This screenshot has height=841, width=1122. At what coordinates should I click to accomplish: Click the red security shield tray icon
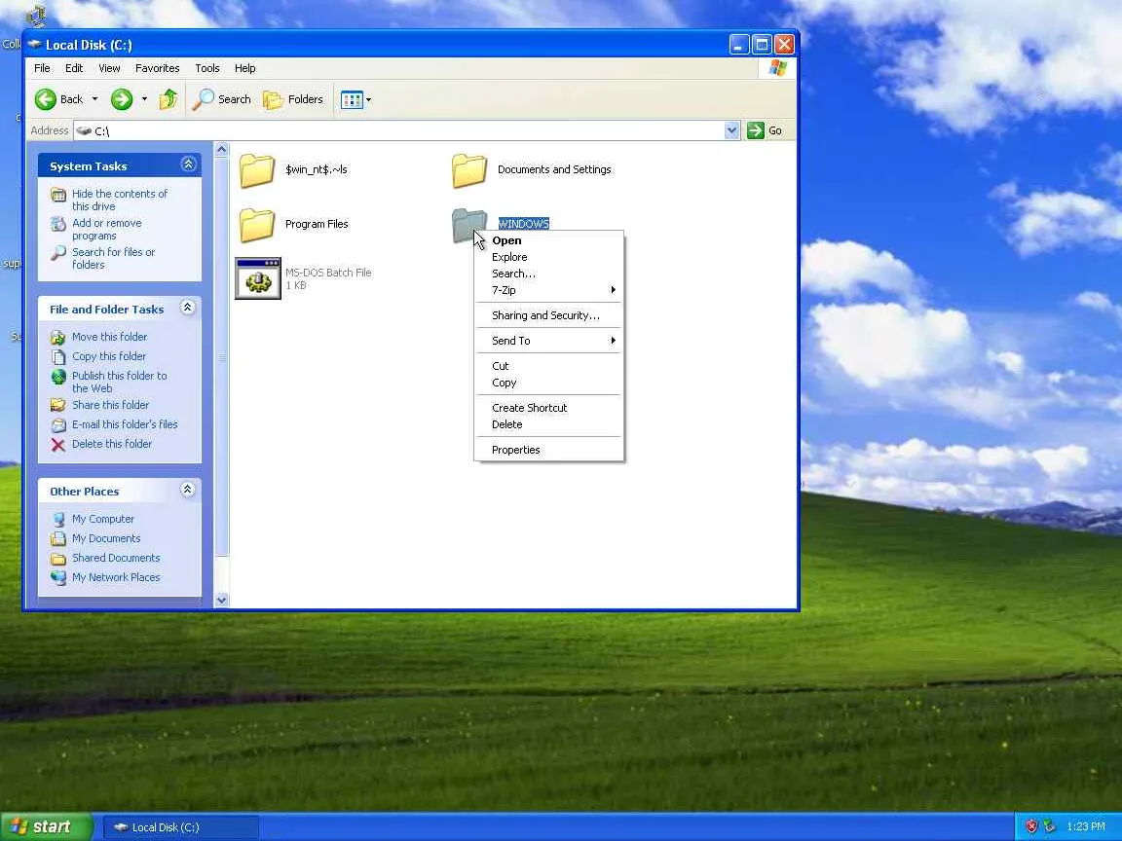point(1031,826)
